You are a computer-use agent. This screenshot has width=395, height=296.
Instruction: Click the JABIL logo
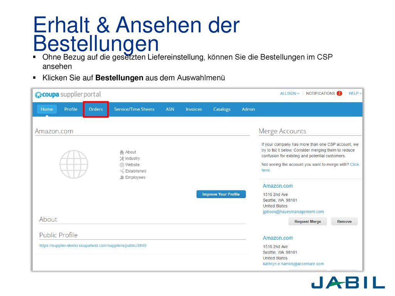[348, 283]
